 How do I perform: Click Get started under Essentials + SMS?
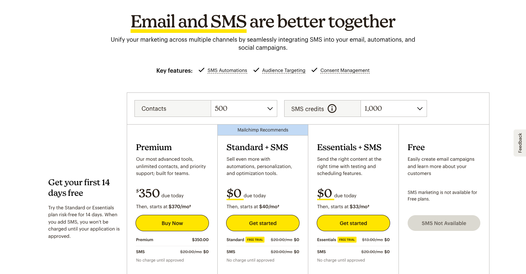pyautogui.click(x=353, y=223)
